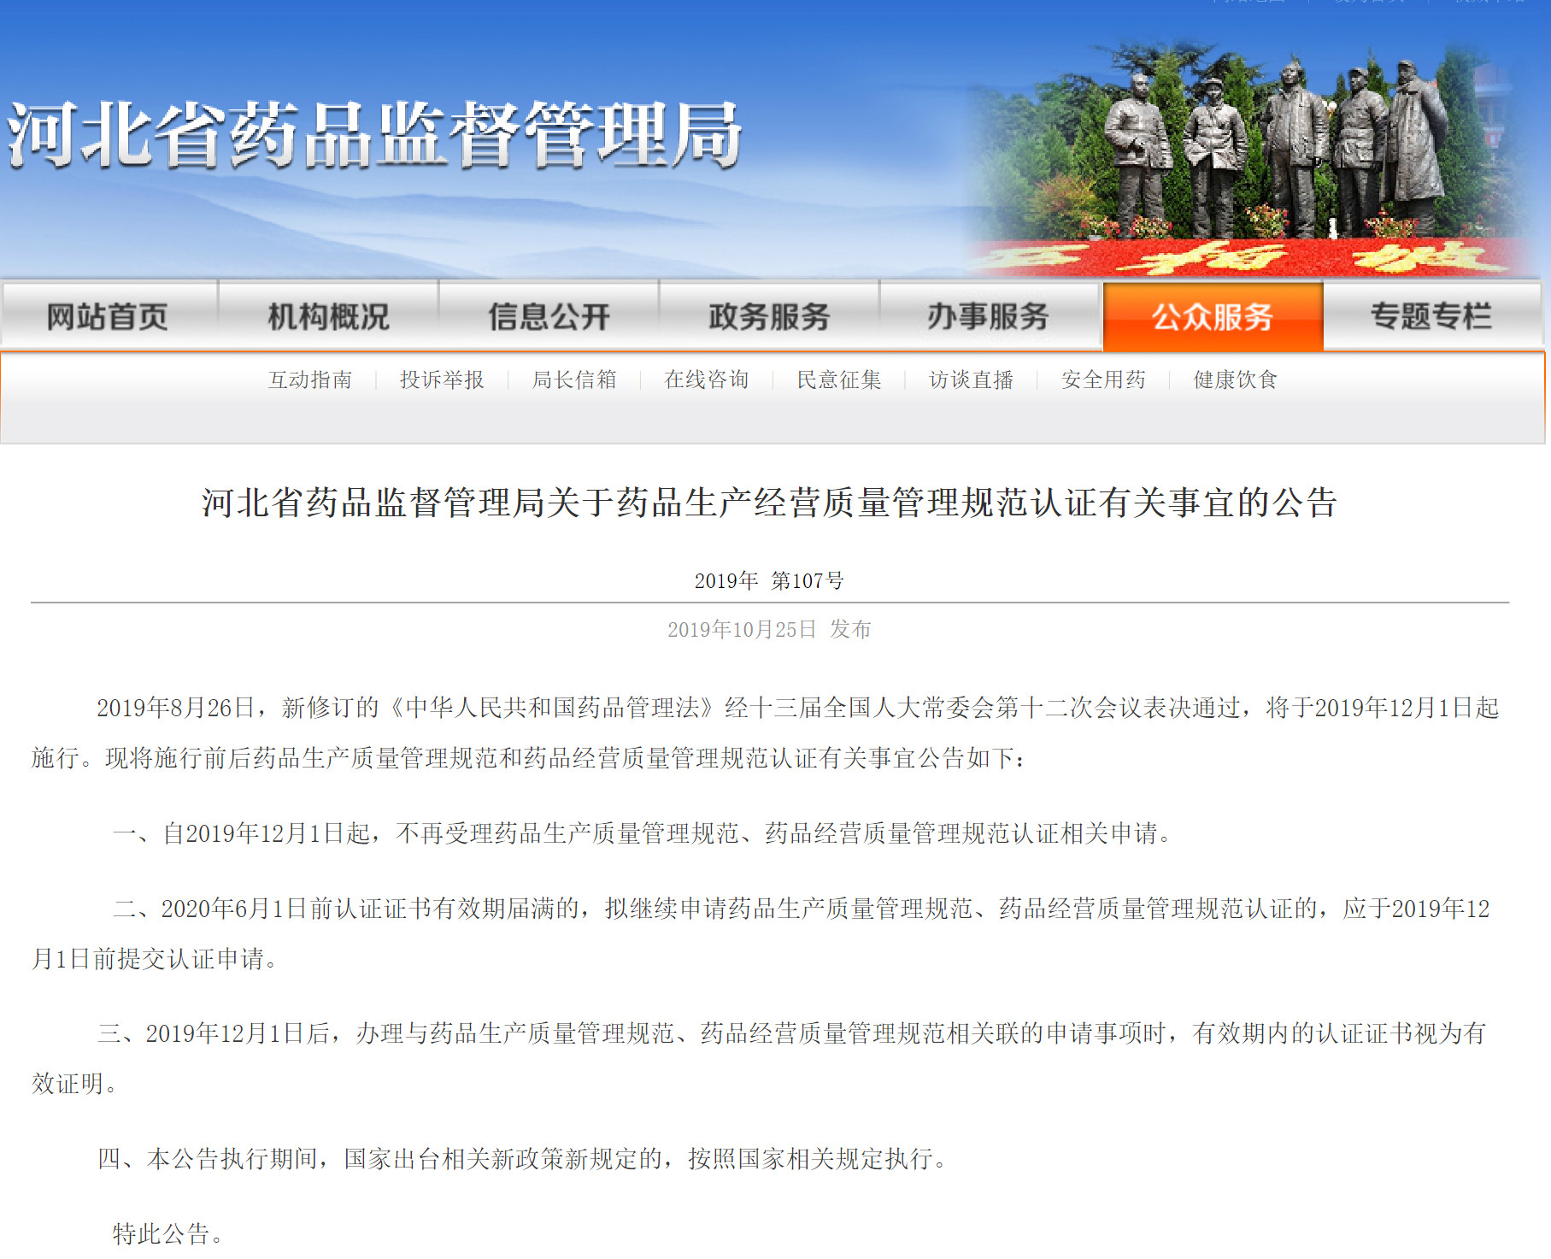Go to the 机构概况 section
1551x1259 pixels.
328,317
